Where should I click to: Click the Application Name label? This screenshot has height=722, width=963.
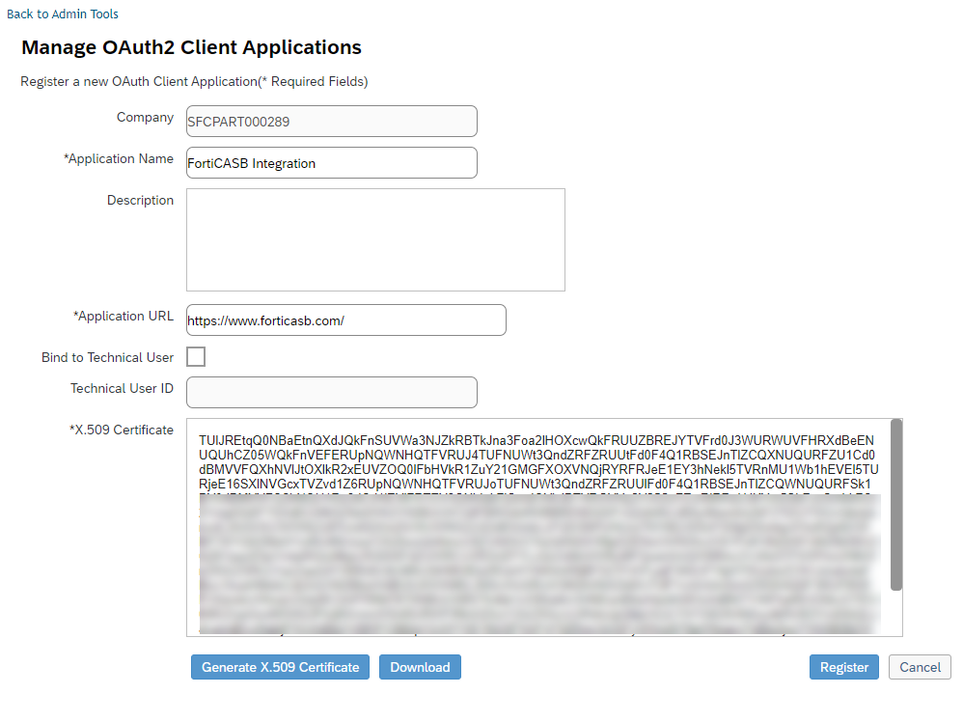coord(118,158)
